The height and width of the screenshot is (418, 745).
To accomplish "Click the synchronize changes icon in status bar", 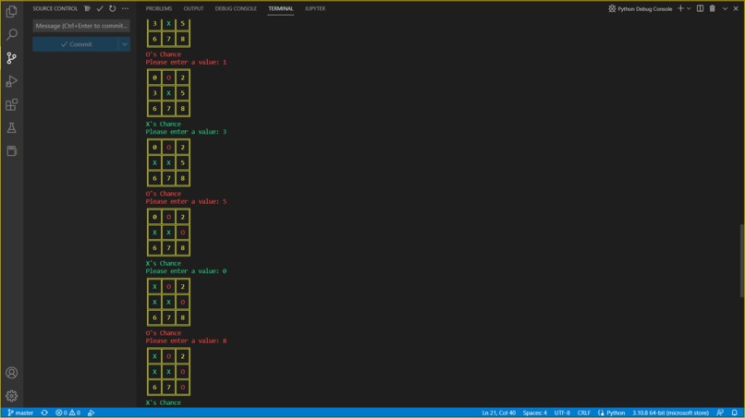I will 44,412.
